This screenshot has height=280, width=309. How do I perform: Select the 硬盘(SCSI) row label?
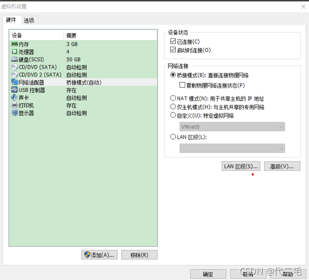click(31, 59)
